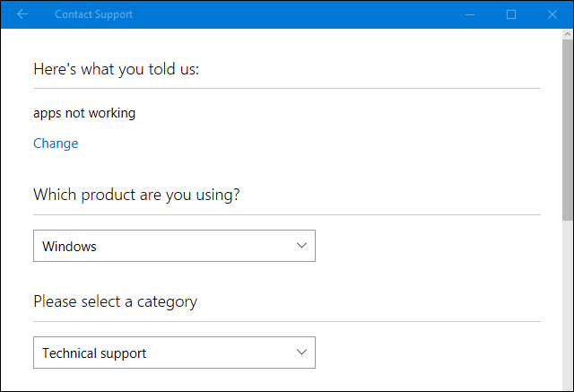Viewport: 574px width, 392px height.
Task: Open the category dropdown showing Technical support
Action: pos(174,353)
